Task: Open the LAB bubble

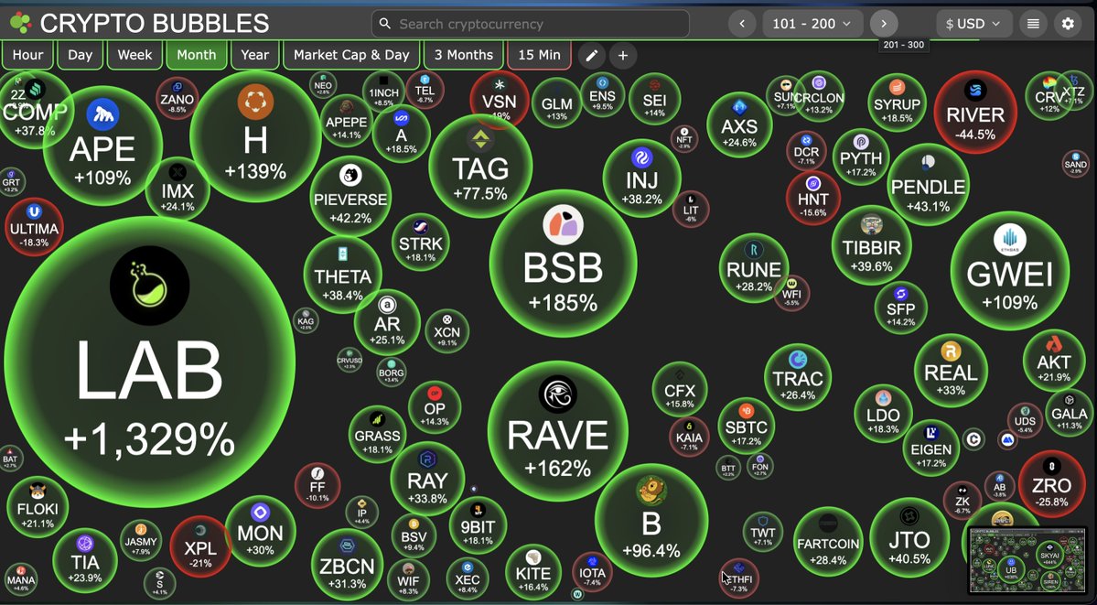Action: pyautogui.click(x=149, y=362)
